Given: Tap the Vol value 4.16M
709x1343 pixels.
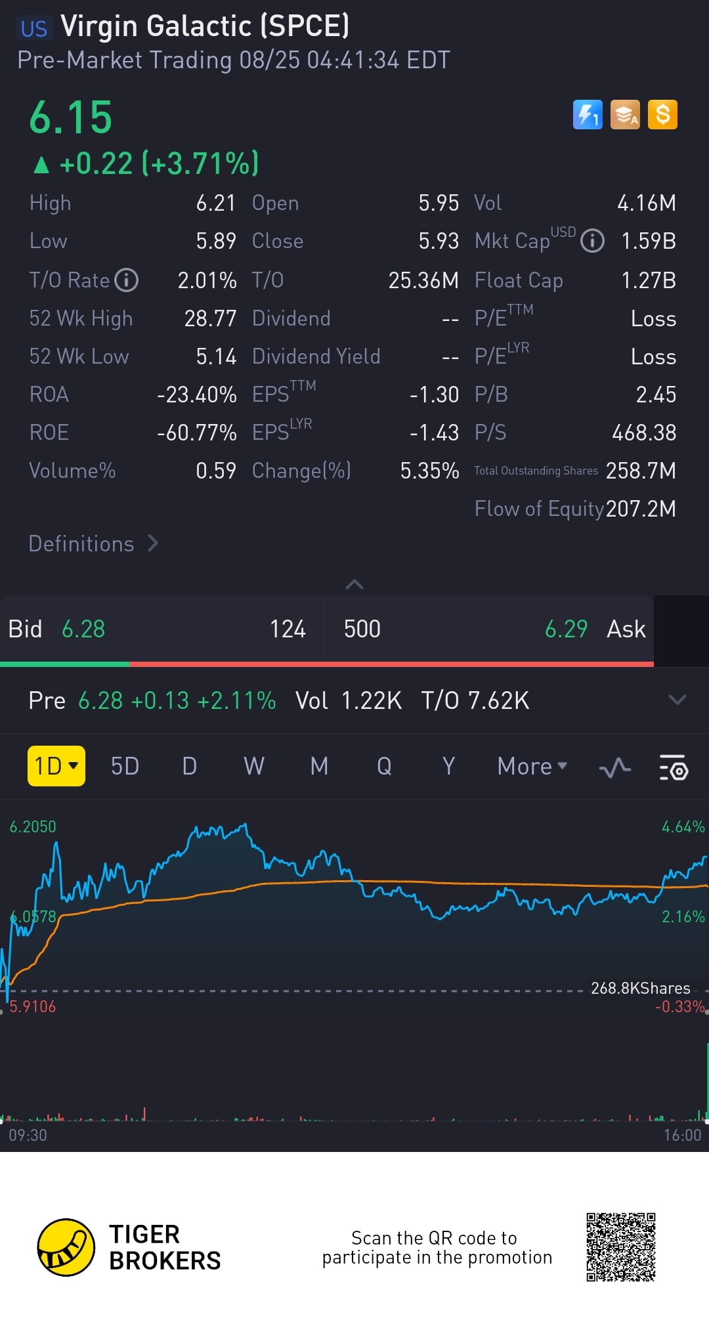Looking at the screenshot, I should pyautogui.click(x=647, y=203).
